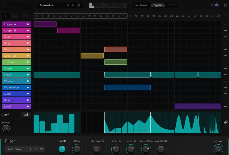Click step 17 on the timeline ruler
This screenshot has width=229, height=155.
130,16
